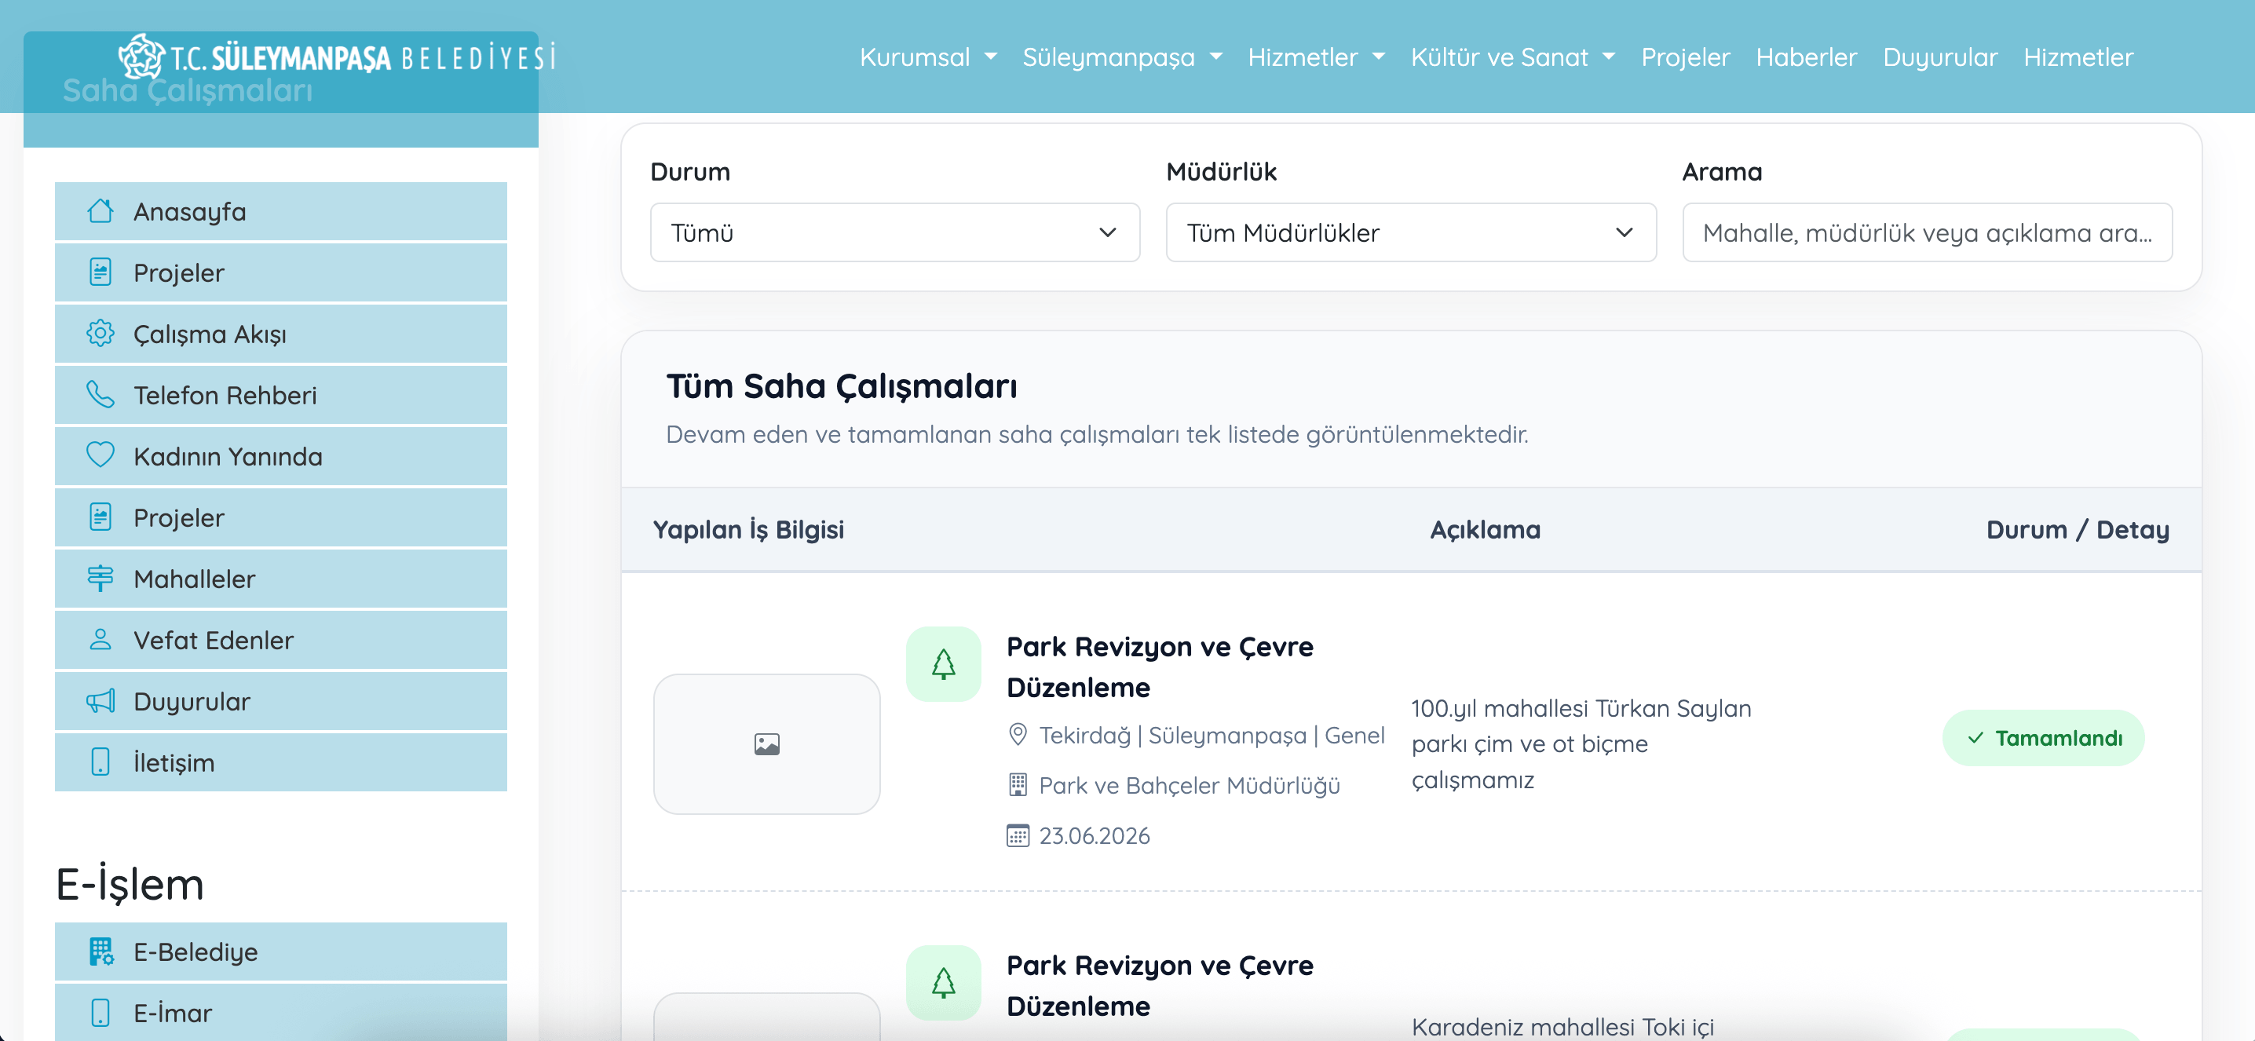
Task: Expand the Kurumsal menu
Action: (x=927, y=57)
